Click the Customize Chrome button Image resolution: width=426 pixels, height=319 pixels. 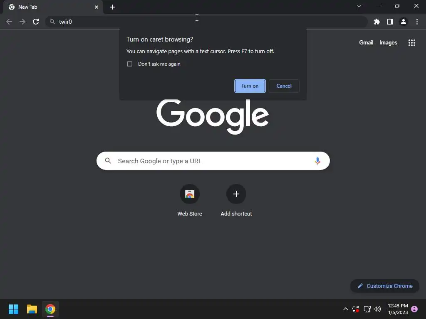pos(385,286)
